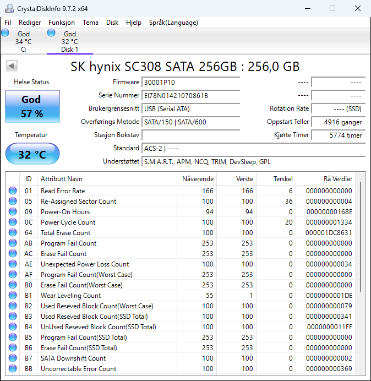This screenshot has width=371, height=381.
Task: Open the Språk(Language) menu
Action: coord(173,23)
